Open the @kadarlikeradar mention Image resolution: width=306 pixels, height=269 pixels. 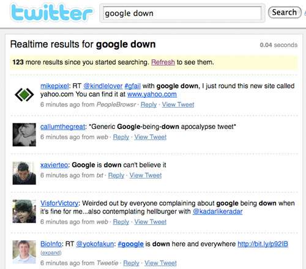click(x=218, y=212)
